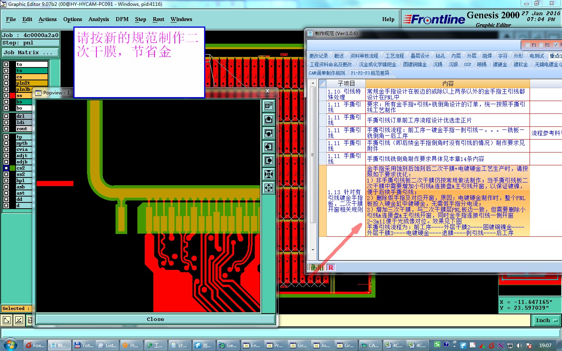Click the 内容 column header
The height and width of the screenshot is (351, 562).
[448, 83]
